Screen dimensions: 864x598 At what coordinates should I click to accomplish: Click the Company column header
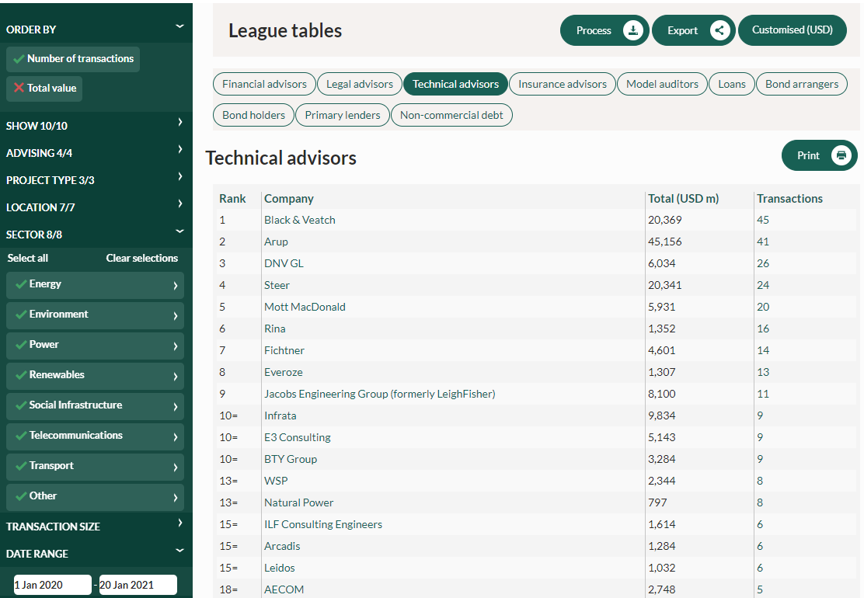tap(289, 199)
